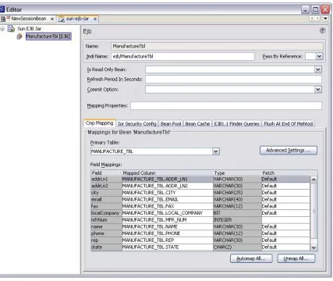Select ManufactureTbl [EJB] tree item

pyautogui.click(x=48, y=37)
